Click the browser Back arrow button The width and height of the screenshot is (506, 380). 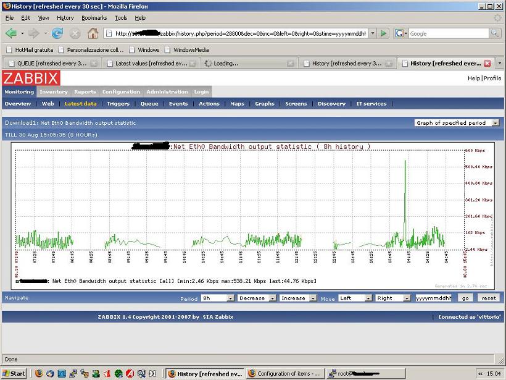pos(11,33)
